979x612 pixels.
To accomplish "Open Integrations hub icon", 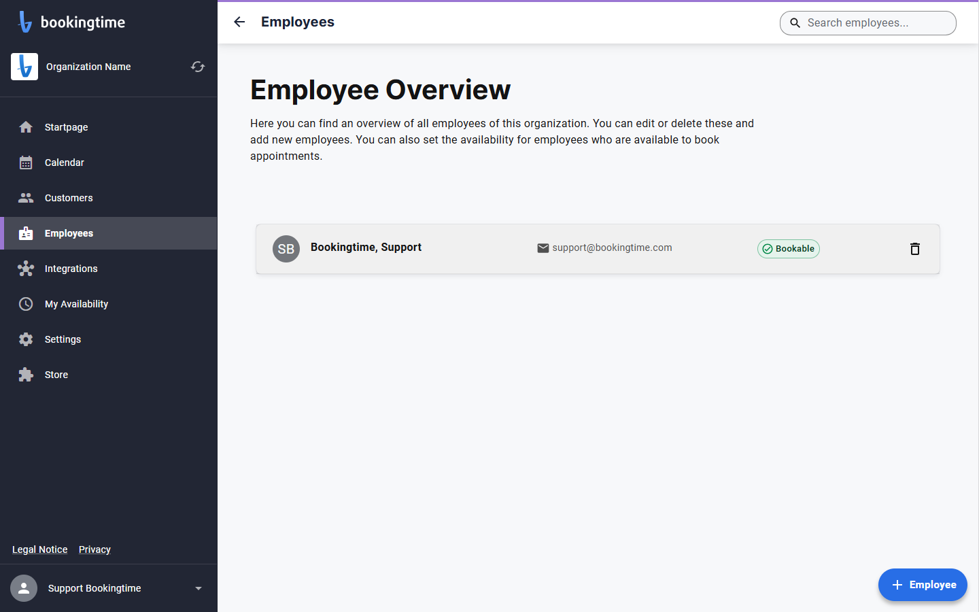I will pyautogui.click(x=26, y=269).
